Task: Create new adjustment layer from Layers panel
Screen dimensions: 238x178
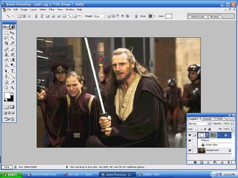Action: pyautogui.click(x=215, y=162)
